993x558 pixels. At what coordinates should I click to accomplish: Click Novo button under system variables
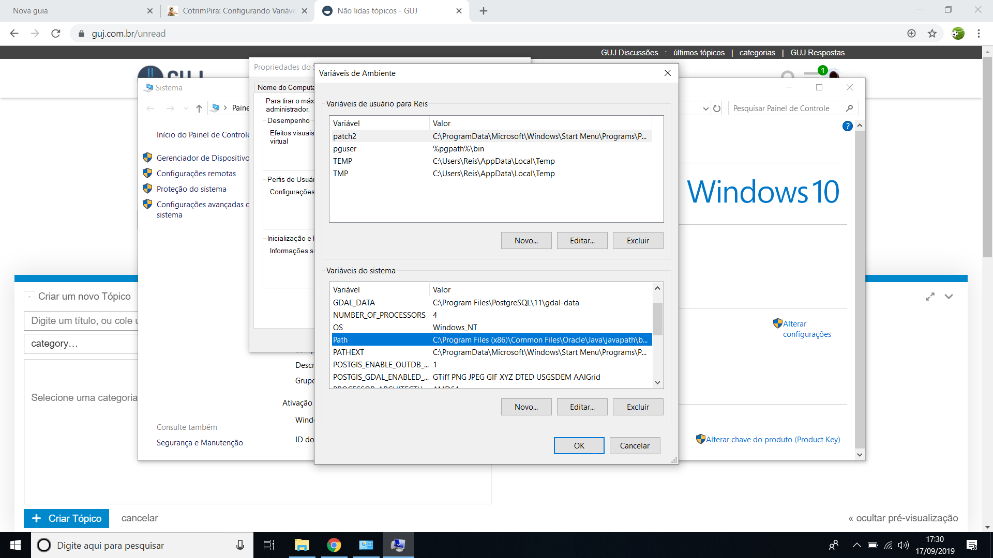(526, 407)
